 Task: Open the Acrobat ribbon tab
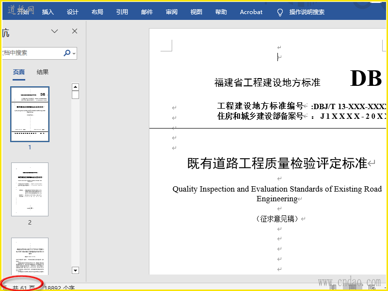coord(251,12)
